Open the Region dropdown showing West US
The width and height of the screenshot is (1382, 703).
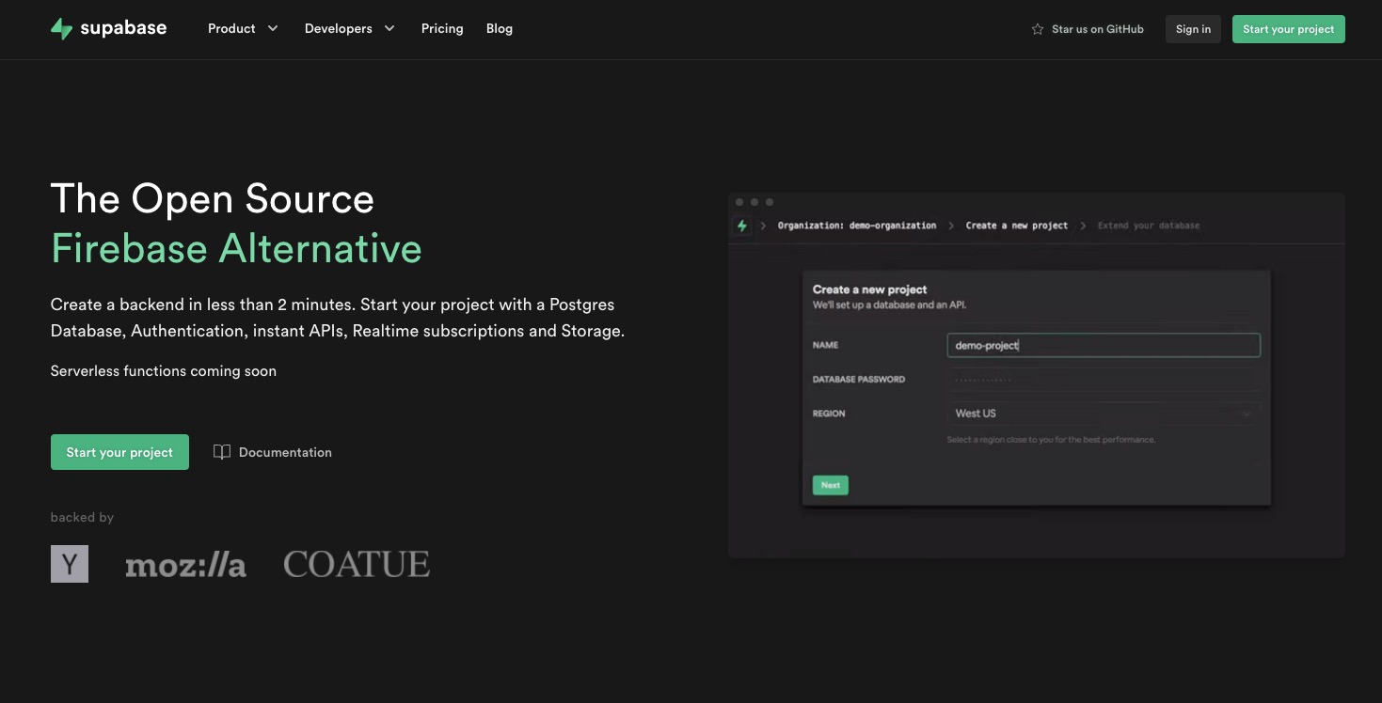tap(1103, 414)
